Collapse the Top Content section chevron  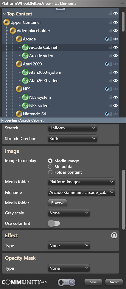click(4, 14)
